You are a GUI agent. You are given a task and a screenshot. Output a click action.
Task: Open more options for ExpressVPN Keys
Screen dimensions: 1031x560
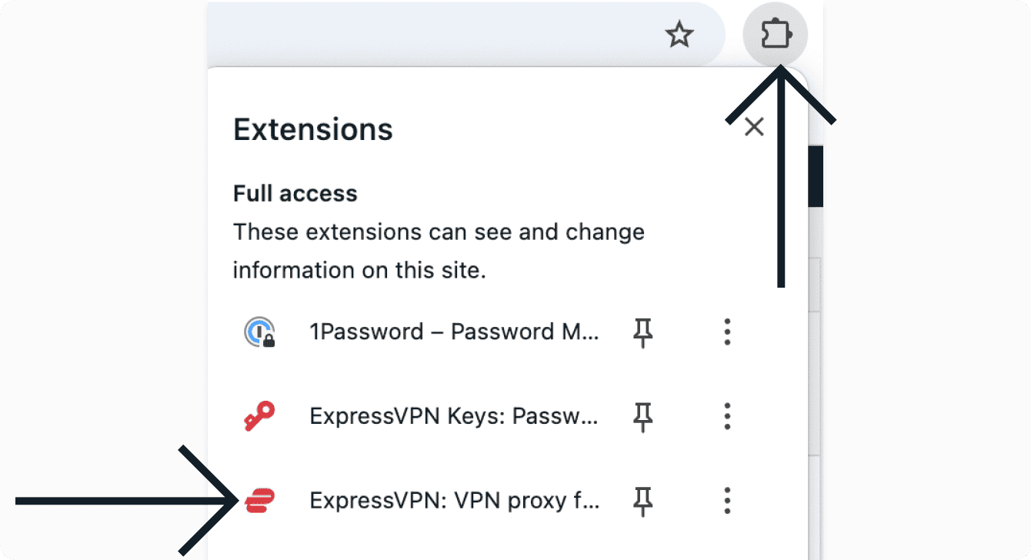[727, 417]
